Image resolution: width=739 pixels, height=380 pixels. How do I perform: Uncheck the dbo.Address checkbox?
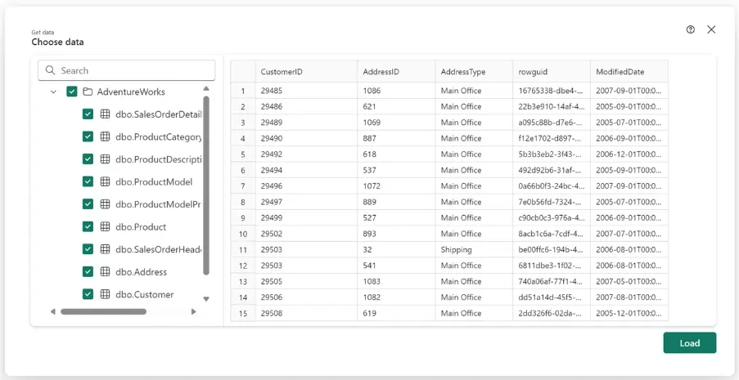[x=88, y=271]
